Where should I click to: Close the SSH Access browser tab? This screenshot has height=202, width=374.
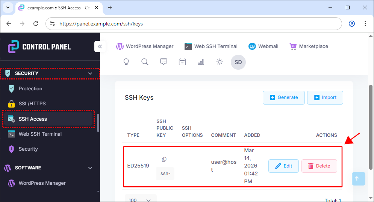point(97,7)
